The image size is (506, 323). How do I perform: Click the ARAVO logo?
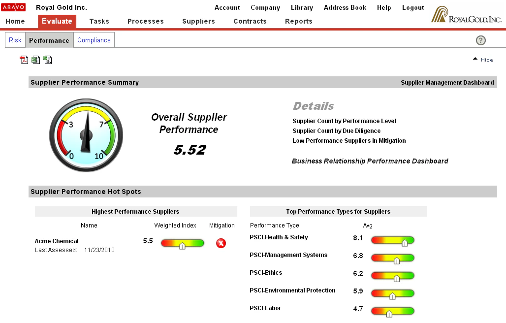tap(13, 7)
